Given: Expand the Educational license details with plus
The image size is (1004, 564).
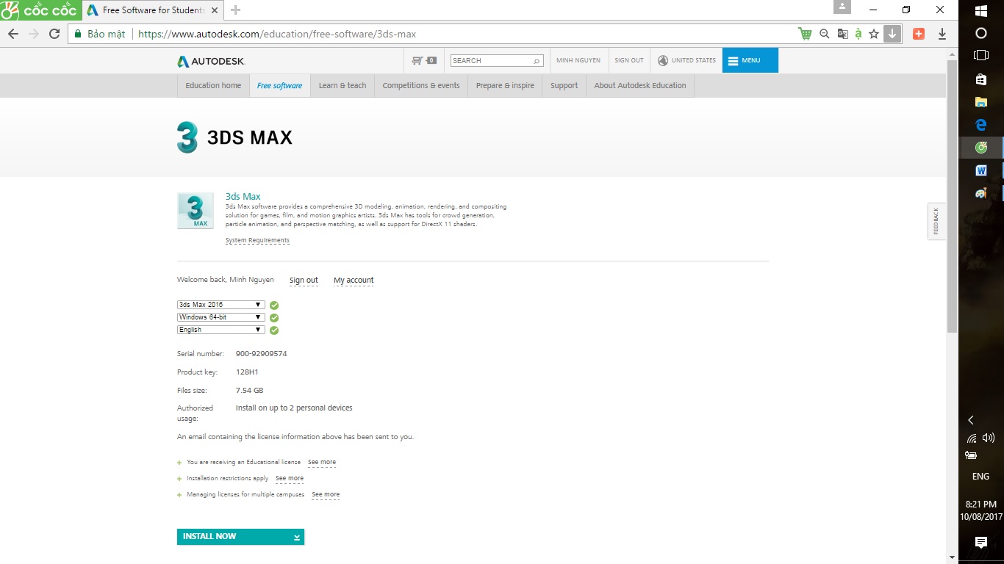Looking at the screenshot, I should click(x=179, y=463).
